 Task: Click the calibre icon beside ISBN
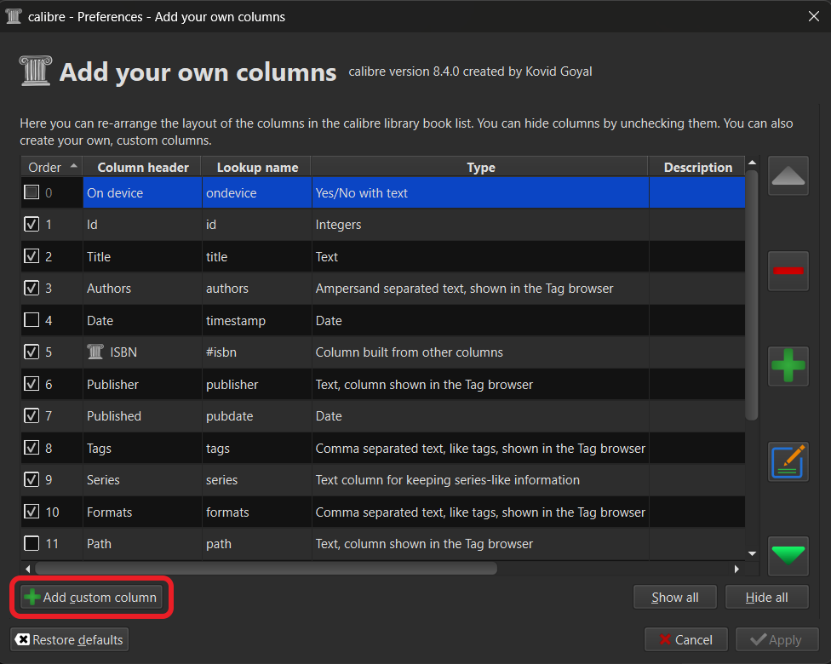(x=95, y=352)
